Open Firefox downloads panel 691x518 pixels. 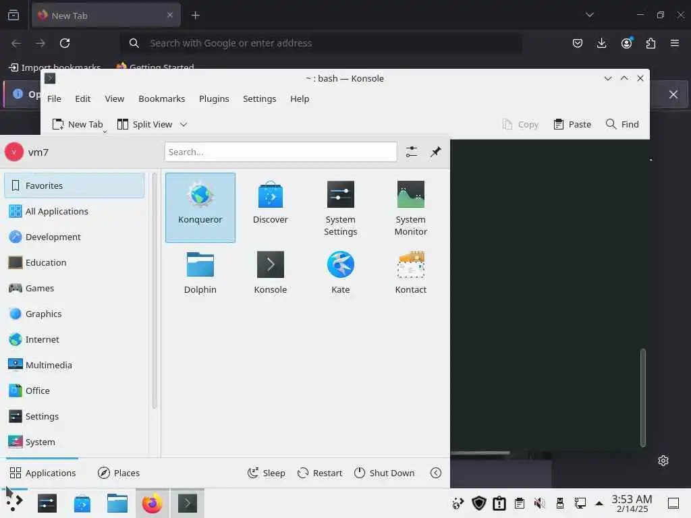(x=601, y=43)
